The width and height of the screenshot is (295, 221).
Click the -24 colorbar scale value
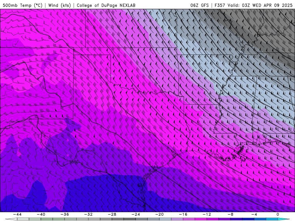(136, 214)
